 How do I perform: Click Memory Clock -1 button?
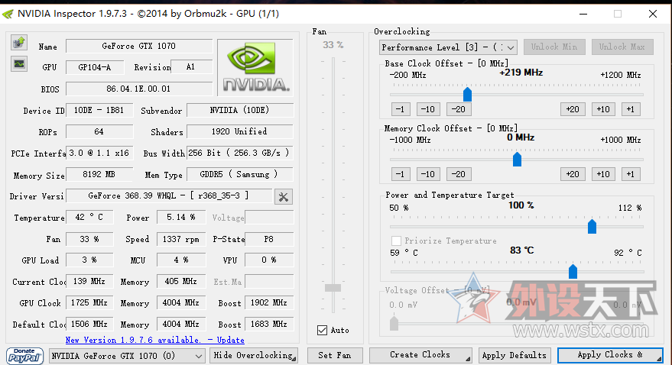(x=401, y=174)
